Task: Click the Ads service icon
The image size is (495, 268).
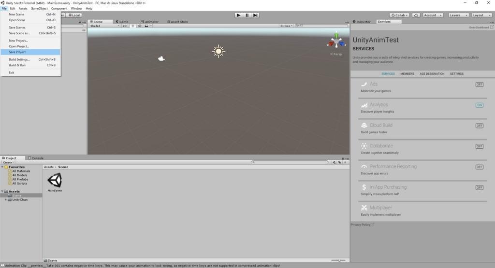Action: click(x=364, y=84)
